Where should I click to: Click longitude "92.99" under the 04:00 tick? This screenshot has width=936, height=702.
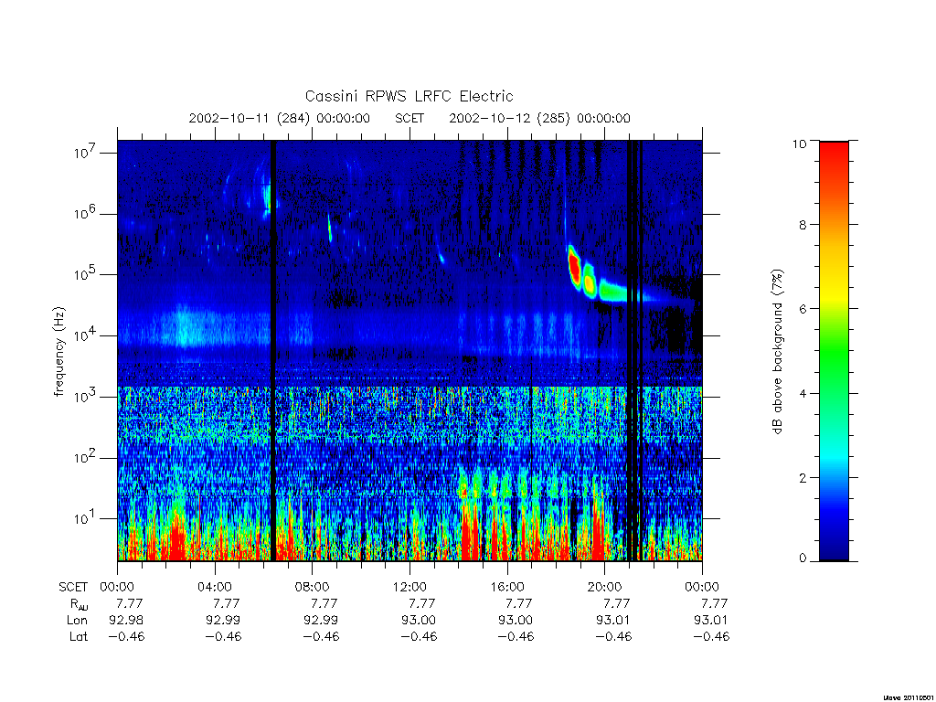pyautogui.click(x=223, y=621)
